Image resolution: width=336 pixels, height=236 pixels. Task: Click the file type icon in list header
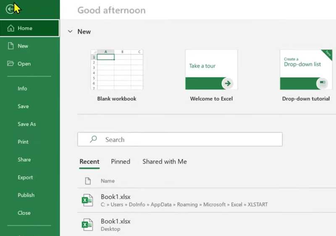88,181
